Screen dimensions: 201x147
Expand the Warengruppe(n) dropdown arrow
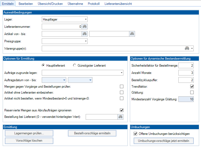click(192, 48)
